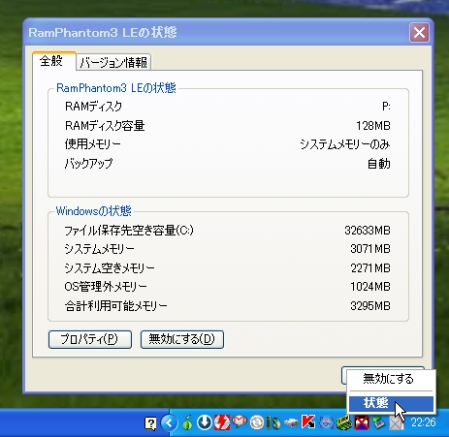The width and height of the screenshot is (449, 437).
Task: Click the drive hardware tray icon
Action: pos(291,422)
